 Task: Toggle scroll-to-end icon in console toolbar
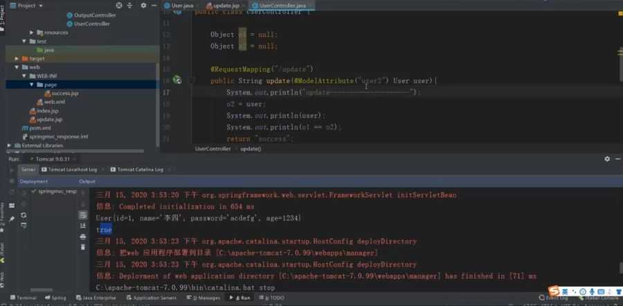(82, 226)
